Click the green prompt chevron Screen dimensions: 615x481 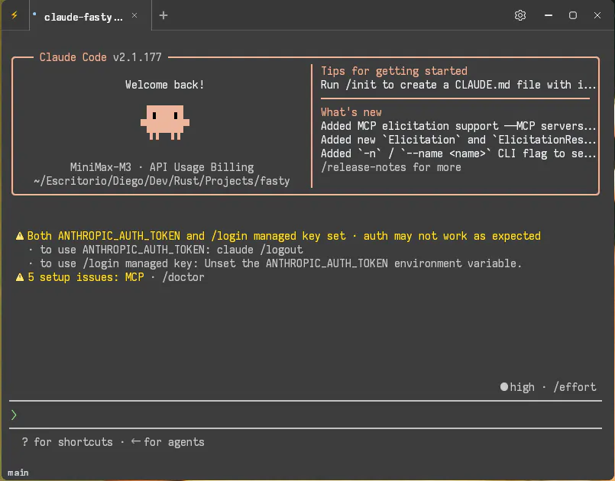pyautogui.click(x=14, y=415)
